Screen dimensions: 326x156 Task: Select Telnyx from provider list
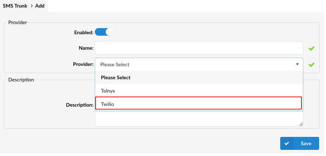pyautogui.click(x=199, y=91)
